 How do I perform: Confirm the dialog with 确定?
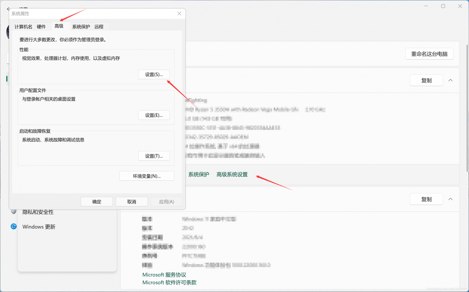tap(97, 202)
